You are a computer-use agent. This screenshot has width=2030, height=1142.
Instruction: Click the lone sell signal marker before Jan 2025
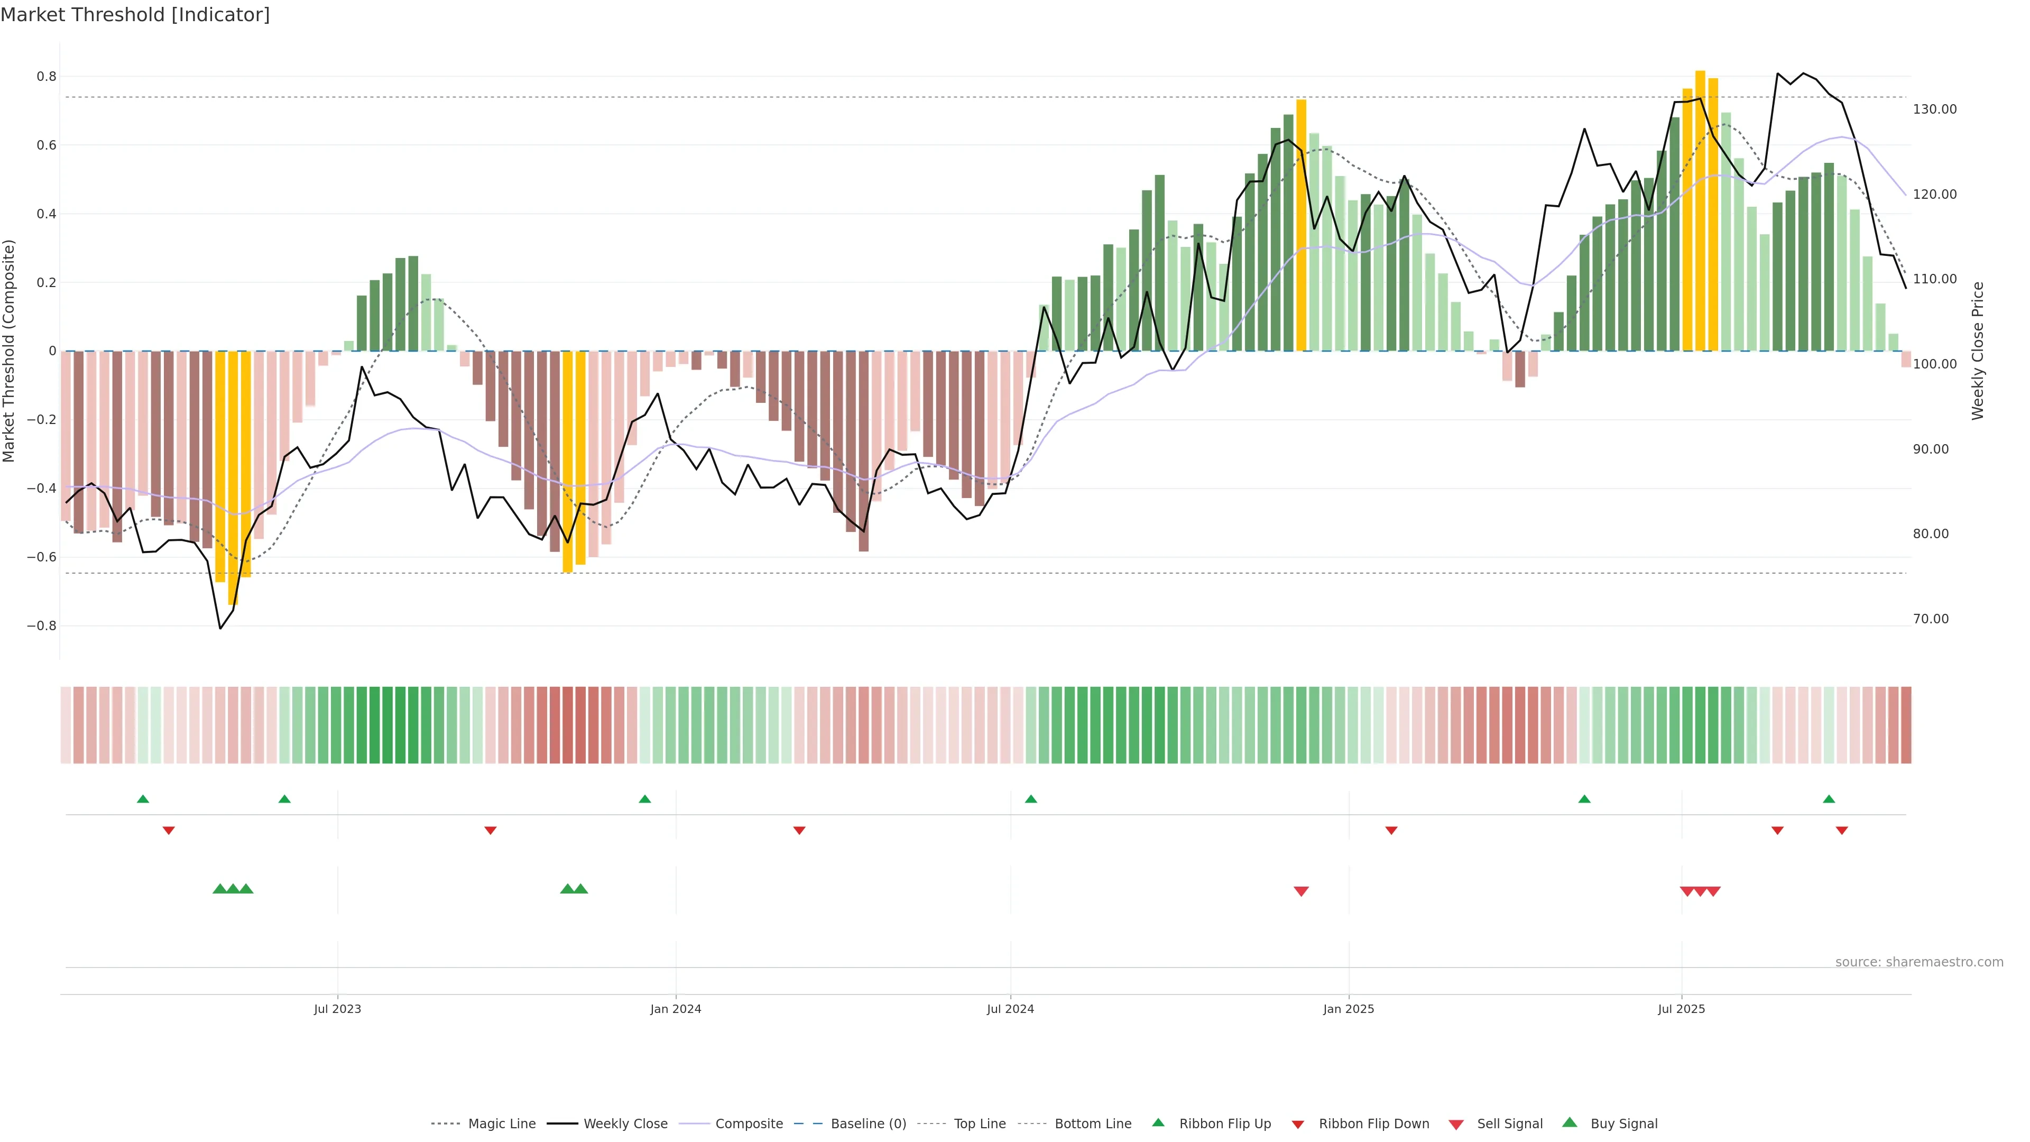(x=1301, y=891)
